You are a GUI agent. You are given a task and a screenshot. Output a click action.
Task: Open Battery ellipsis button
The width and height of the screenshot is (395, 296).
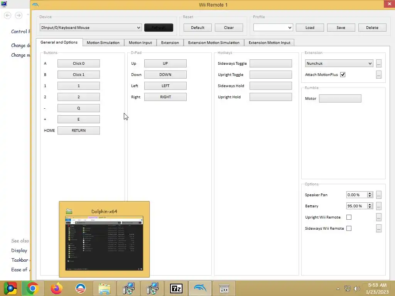click(x=379, y=206)
